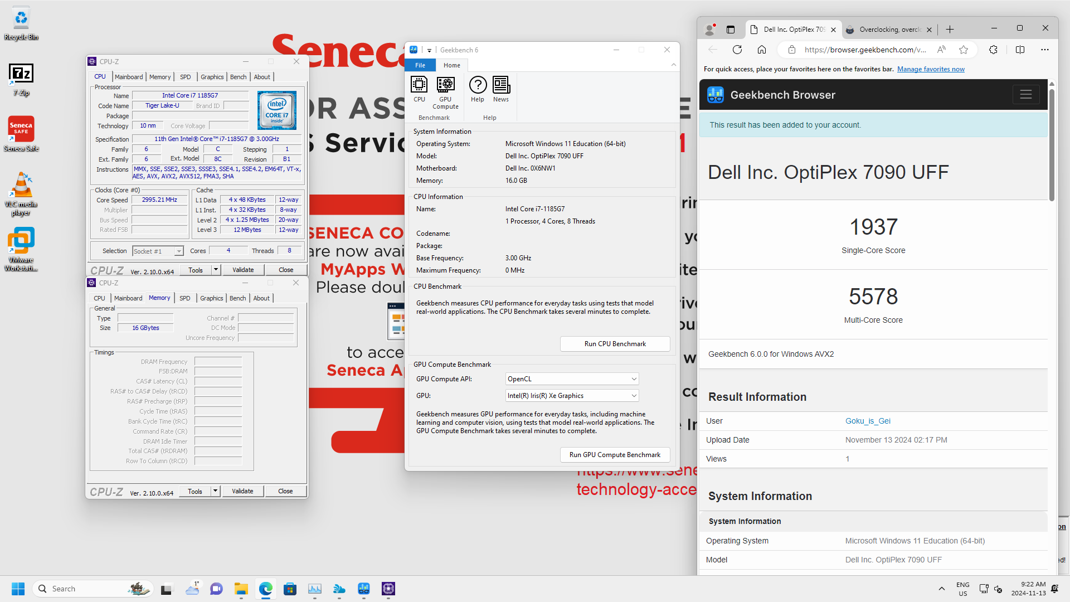Open Microsoft Store from taskbar
This screenshot has width=1070, height=602.
click(x=290, y=589)
